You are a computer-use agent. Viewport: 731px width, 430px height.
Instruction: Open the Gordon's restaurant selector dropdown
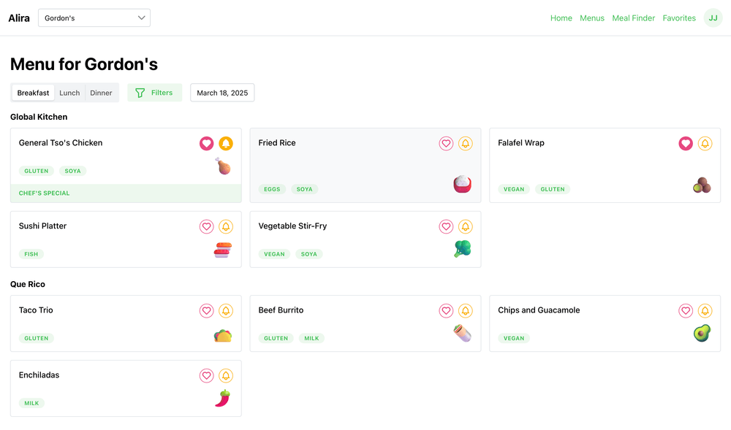pos(94,18)
